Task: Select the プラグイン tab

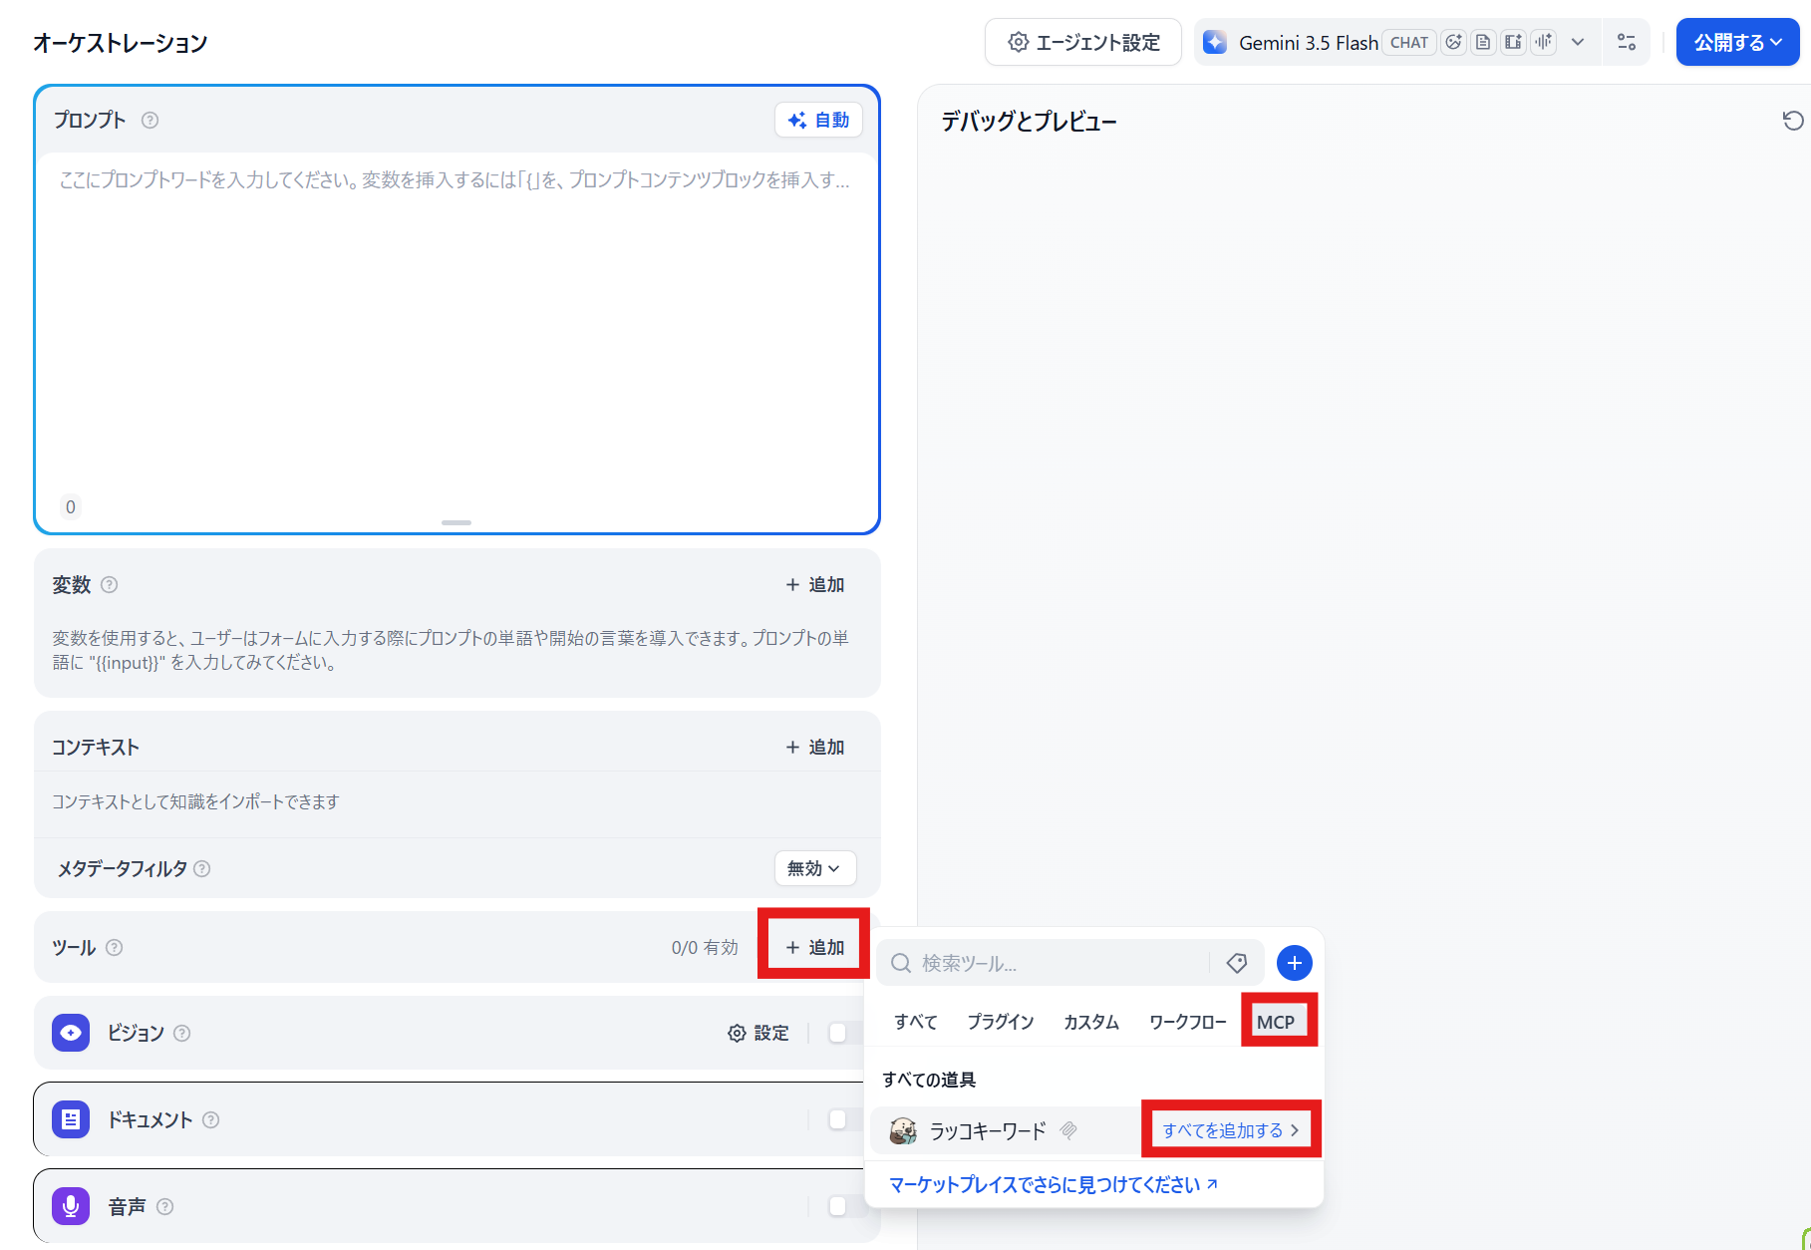Action: pyautogui.click(x=1001, y=1022)
